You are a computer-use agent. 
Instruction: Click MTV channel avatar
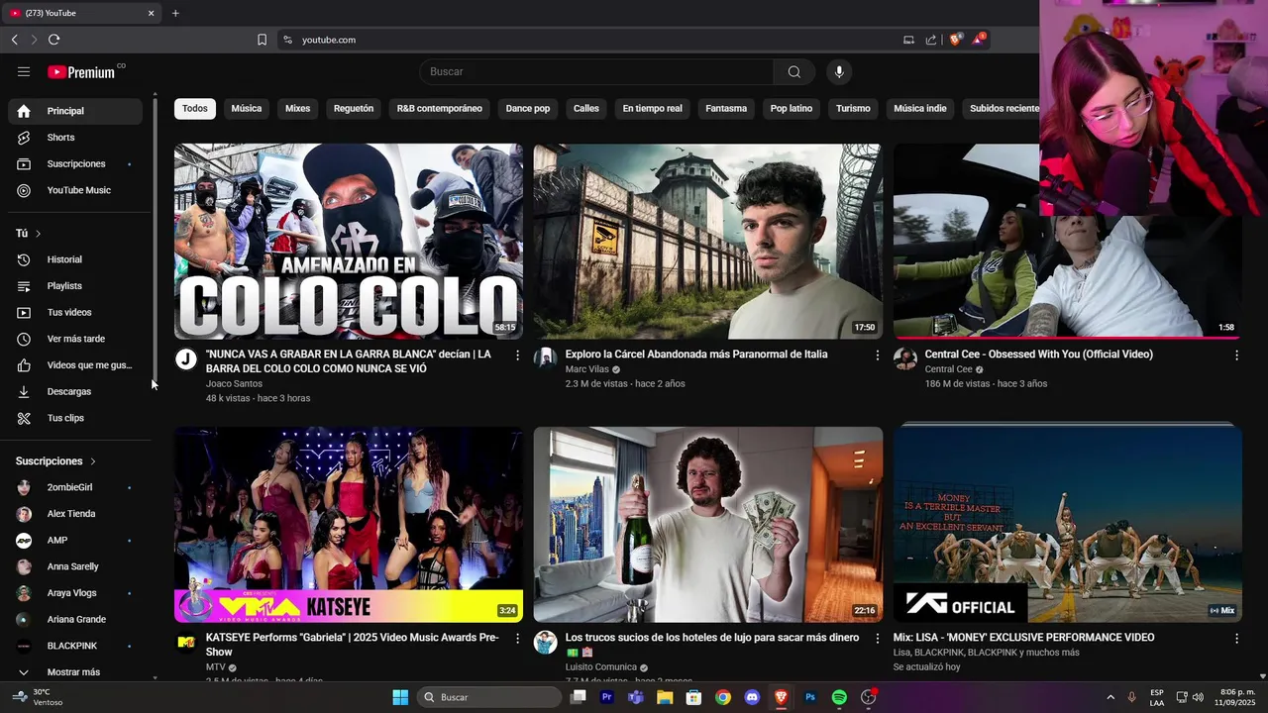point(185,642)
